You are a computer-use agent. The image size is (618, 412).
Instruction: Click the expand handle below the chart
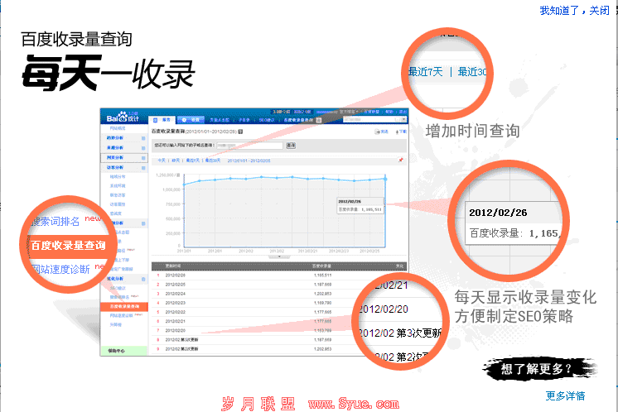point(278,257)
